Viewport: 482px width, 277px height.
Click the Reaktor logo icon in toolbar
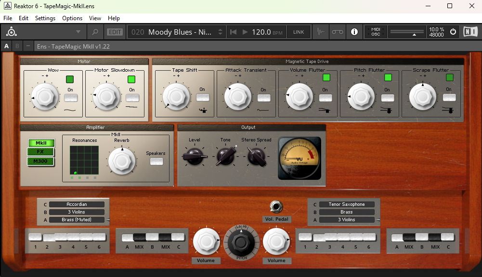(x=12, y=32)
